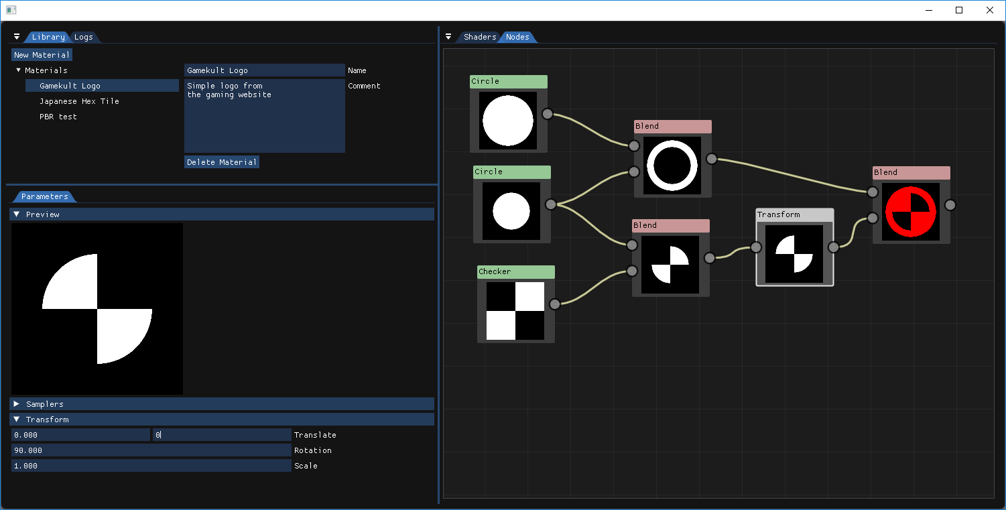
Task: Click the quarter-circle Blend node top input pin
Action: (631, 245)
